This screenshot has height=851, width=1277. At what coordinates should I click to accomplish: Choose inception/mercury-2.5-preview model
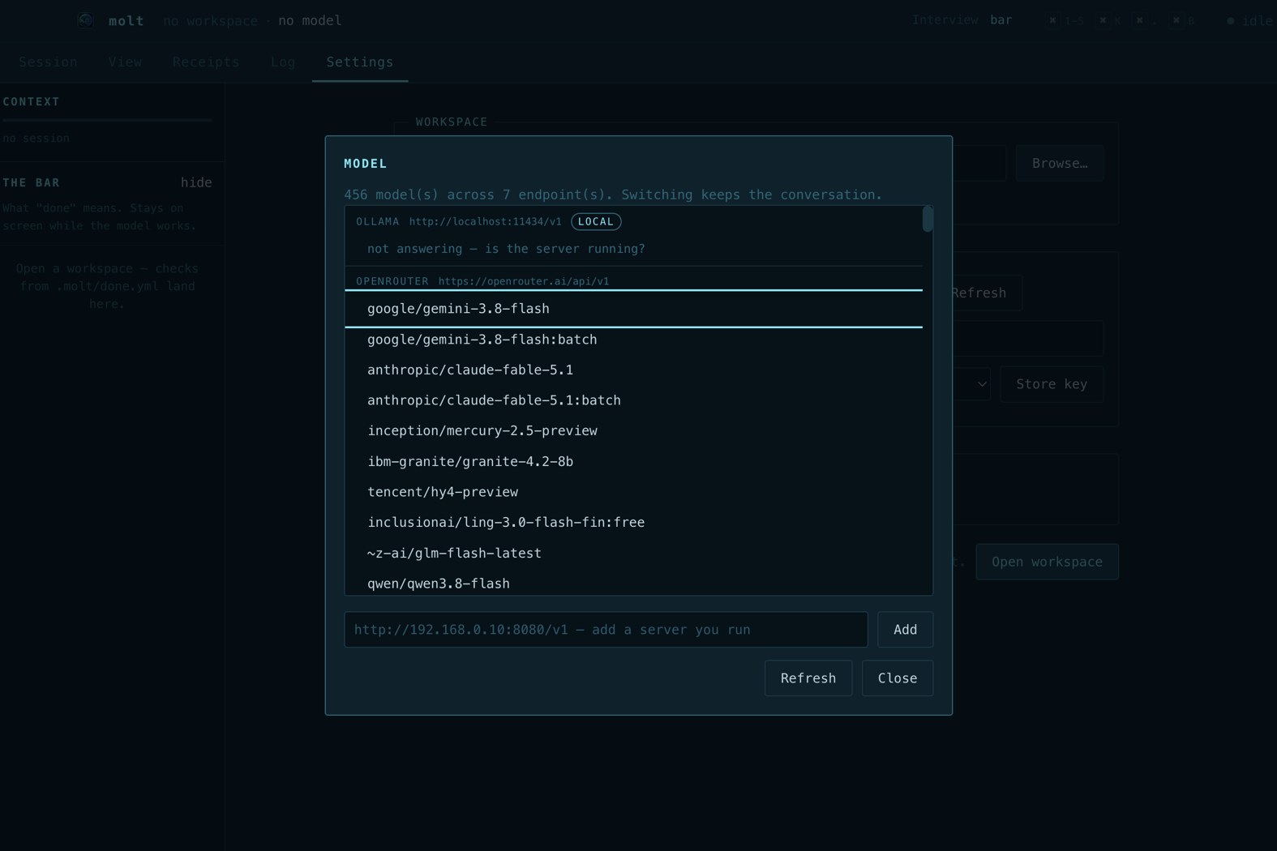(633, 431)
